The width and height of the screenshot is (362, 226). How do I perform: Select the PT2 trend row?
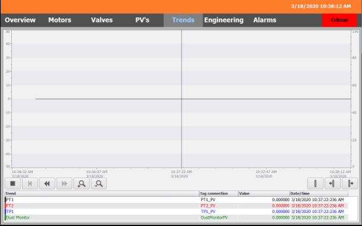point(176,206)
